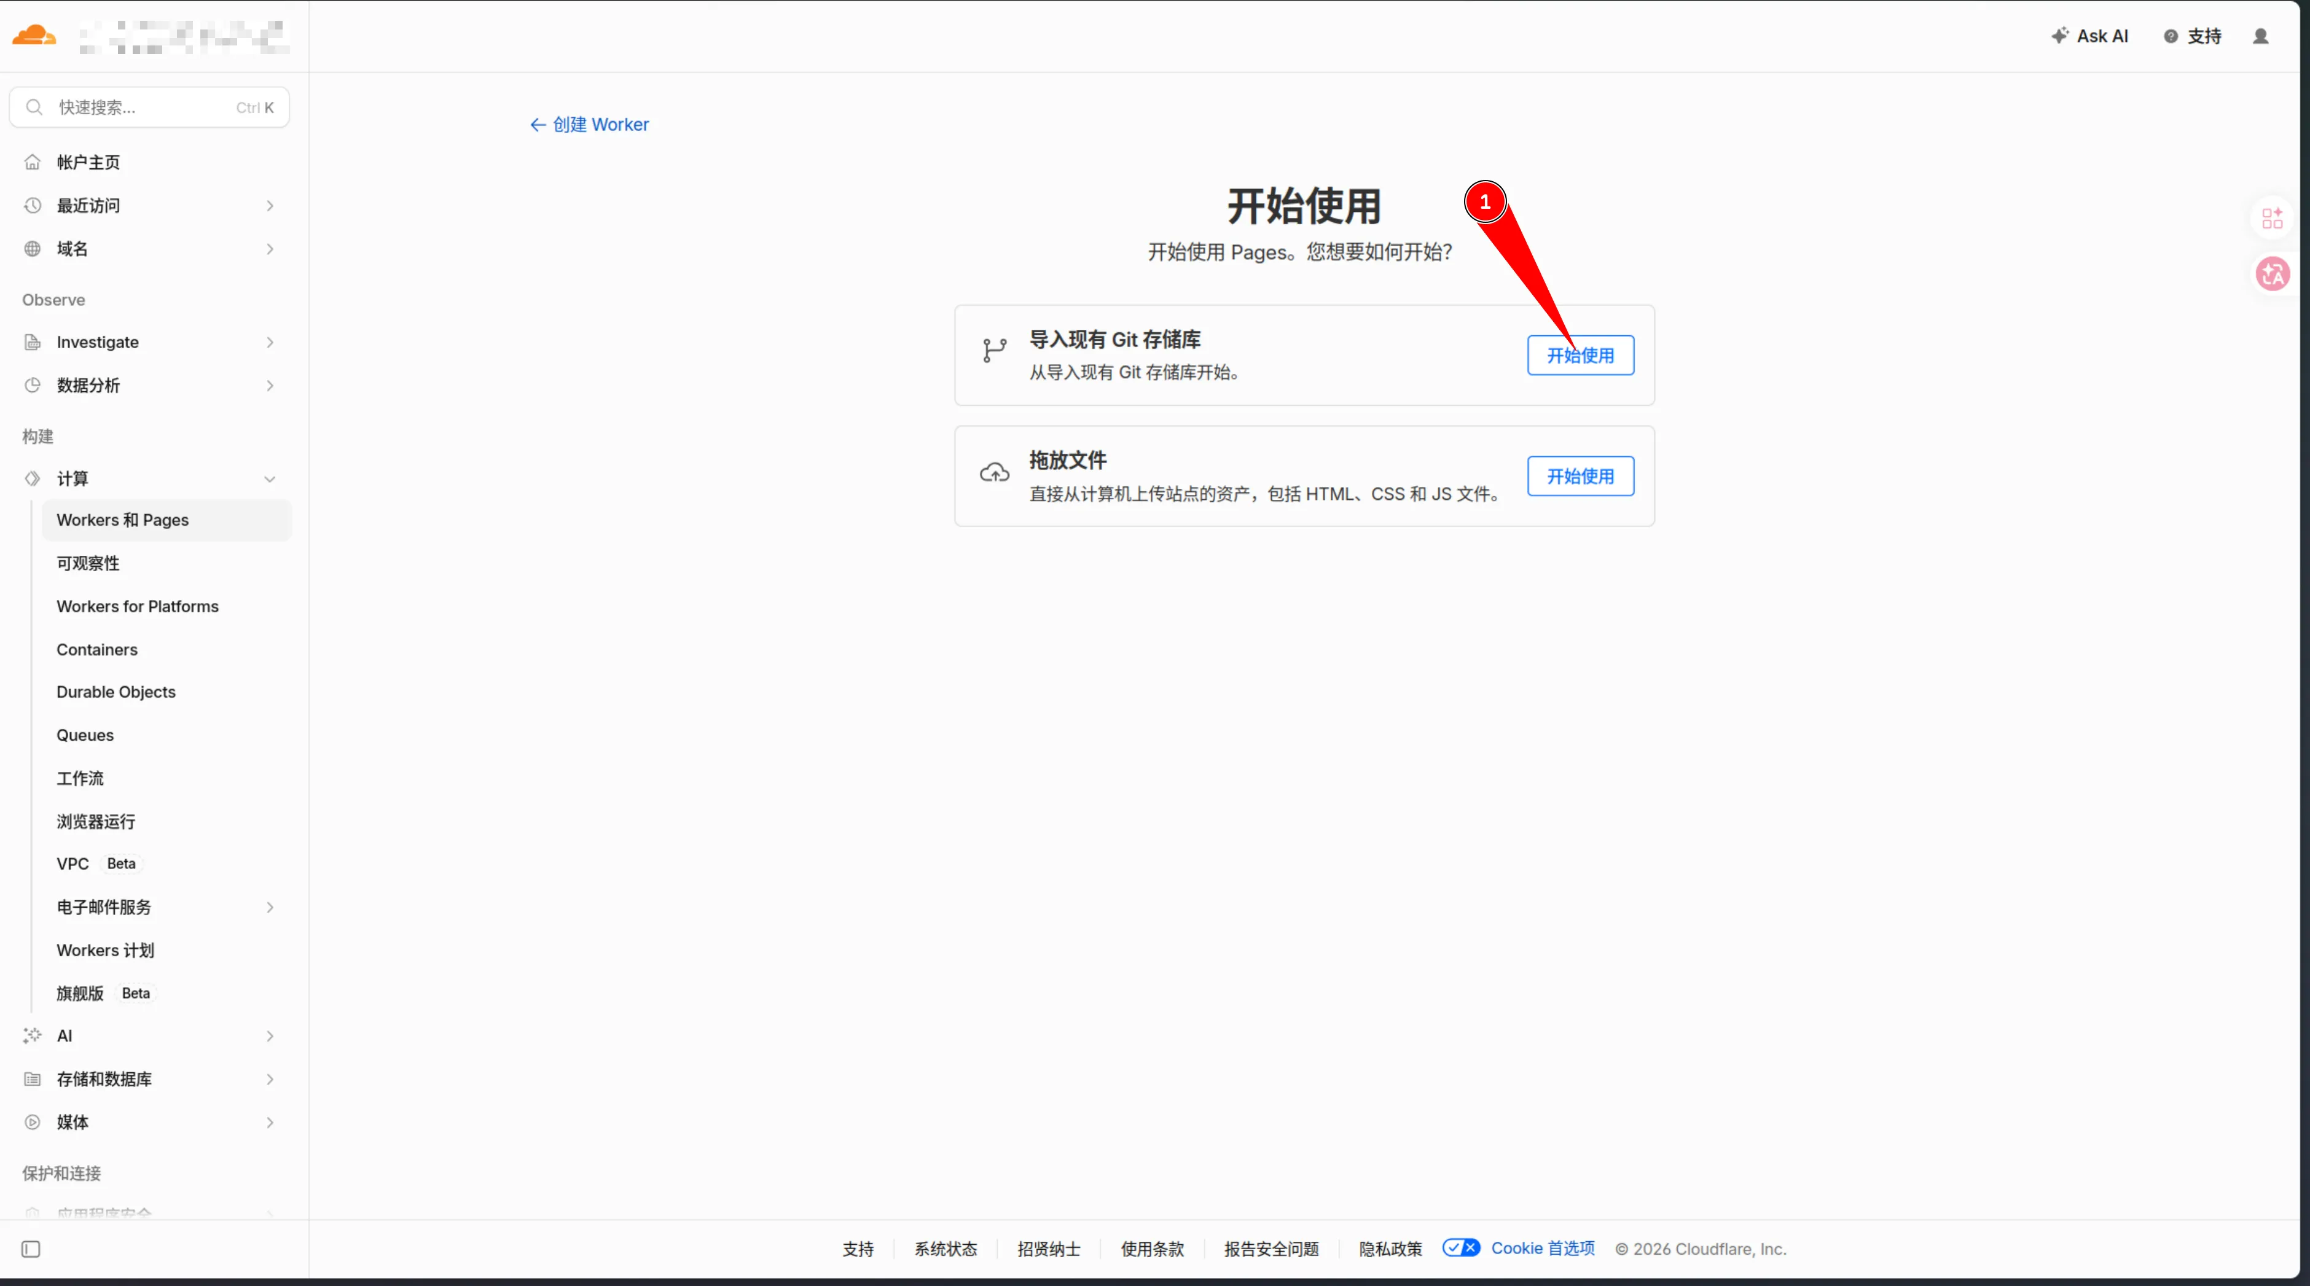
Task: Click the AI sparkles sidebar icon
Action: [x=33, y=1036]
